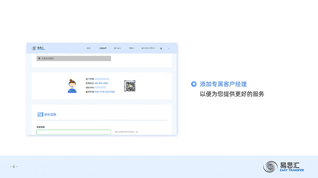Click the customer manager avatar icon
The width and height of the screenshot is (318, 178).
[72, 86]
